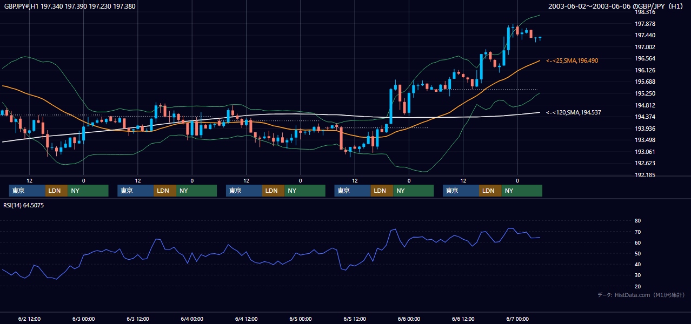Select the 東京 session box above 6/3 12:00
The width and height of the screenshot is (691, 324).
136,191
